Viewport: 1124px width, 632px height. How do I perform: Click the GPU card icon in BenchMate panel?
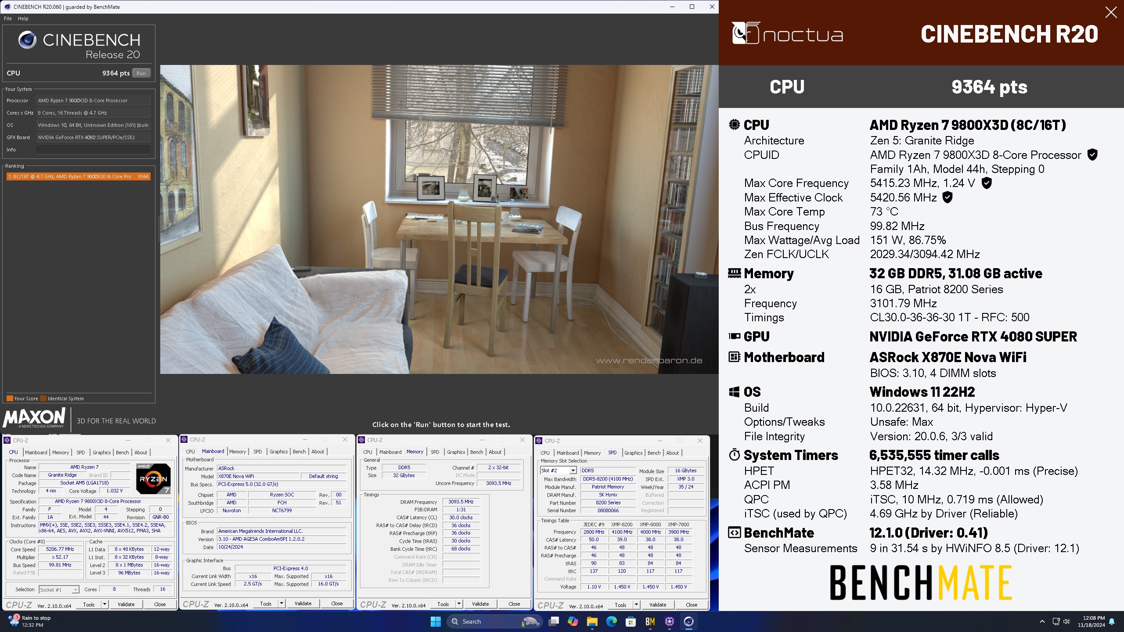(734, 337)
